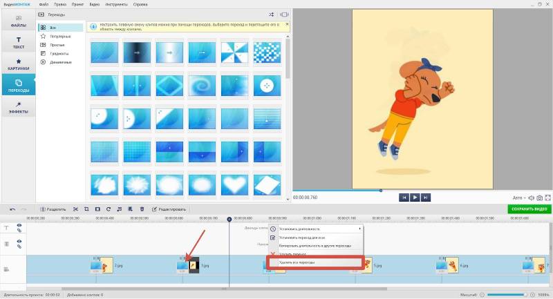553x299 pixels.
Task: Select the Все transitions category
Action: pos(61,28)
